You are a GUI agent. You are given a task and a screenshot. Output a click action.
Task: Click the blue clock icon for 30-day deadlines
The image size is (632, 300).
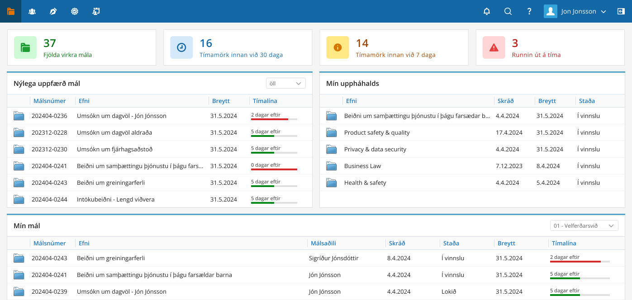[181, 47]
